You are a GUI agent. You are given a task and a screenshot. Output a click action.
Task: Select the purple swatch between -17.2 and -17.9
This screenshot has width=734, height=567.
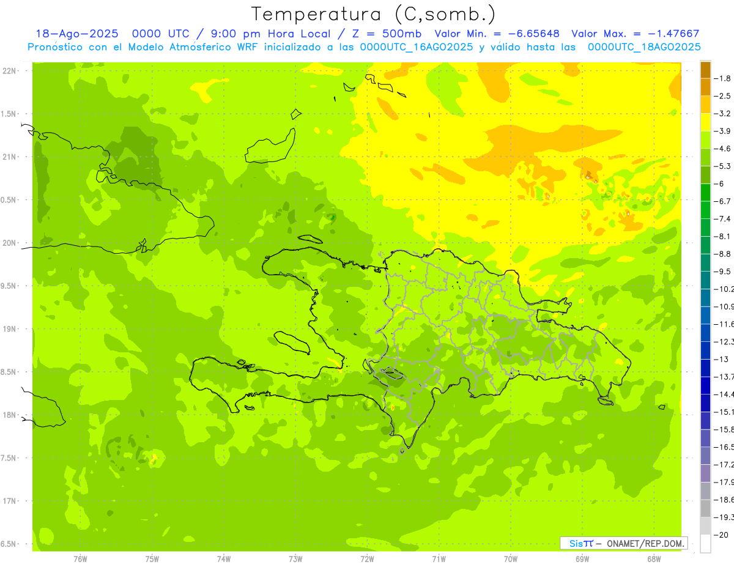(x=705, y=472)
